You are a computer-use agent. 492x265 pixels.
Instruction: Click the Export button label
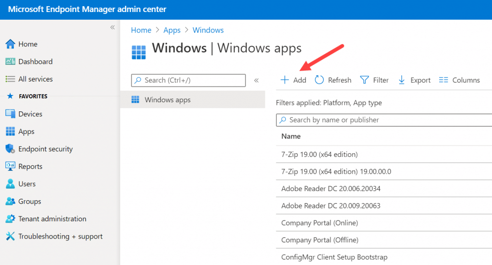click(420, 80)
